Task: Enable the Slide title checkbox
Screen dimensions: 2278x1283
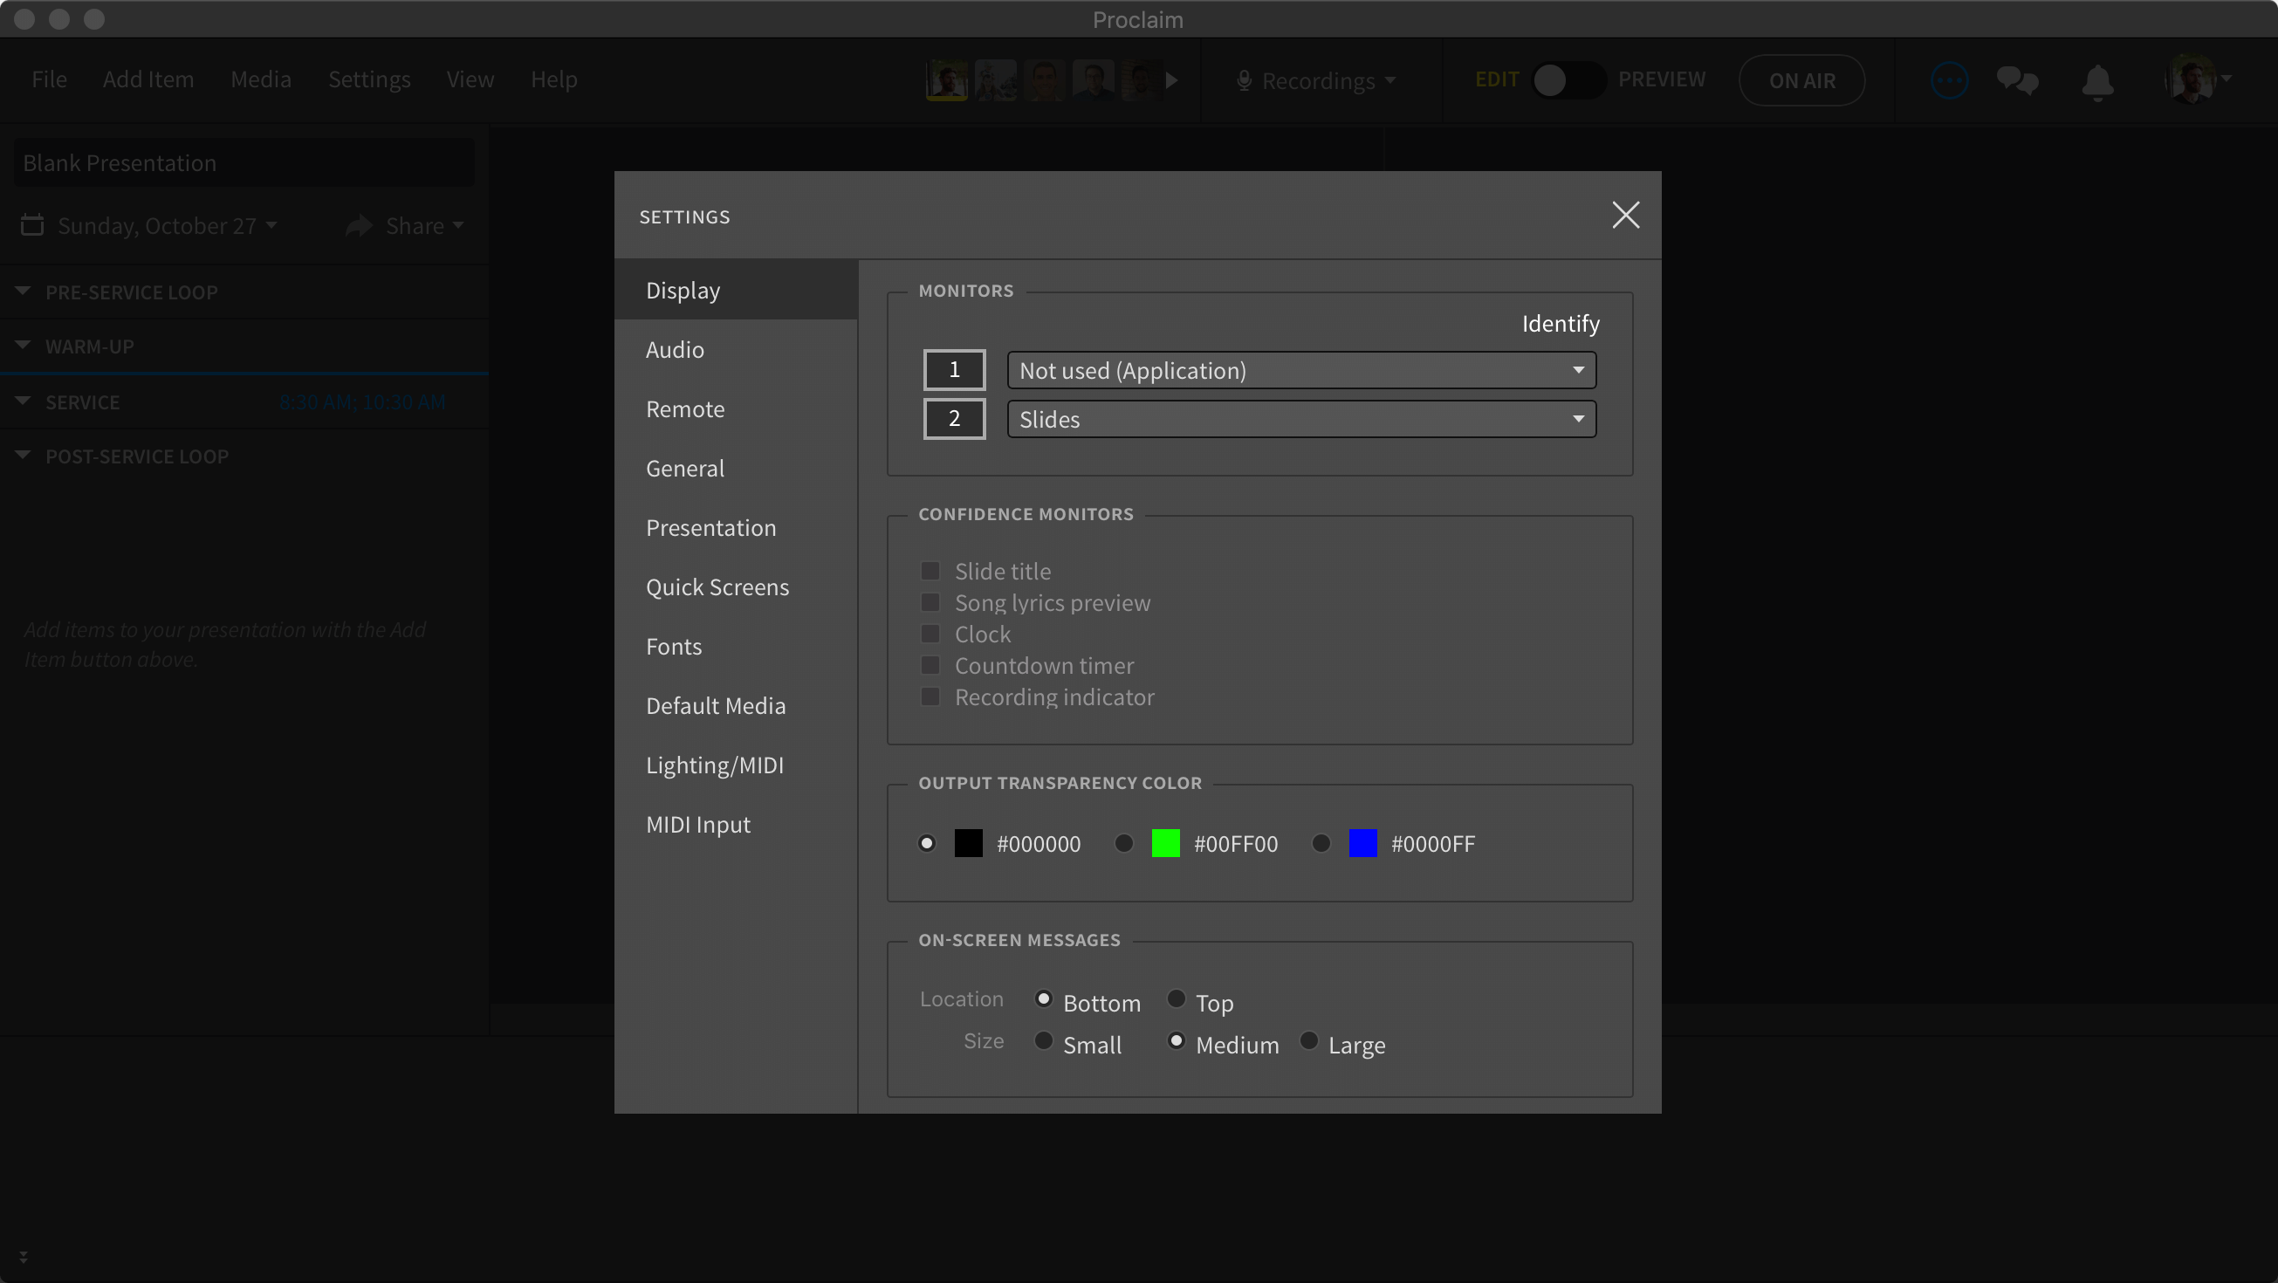Action: [x=930, y=570]
